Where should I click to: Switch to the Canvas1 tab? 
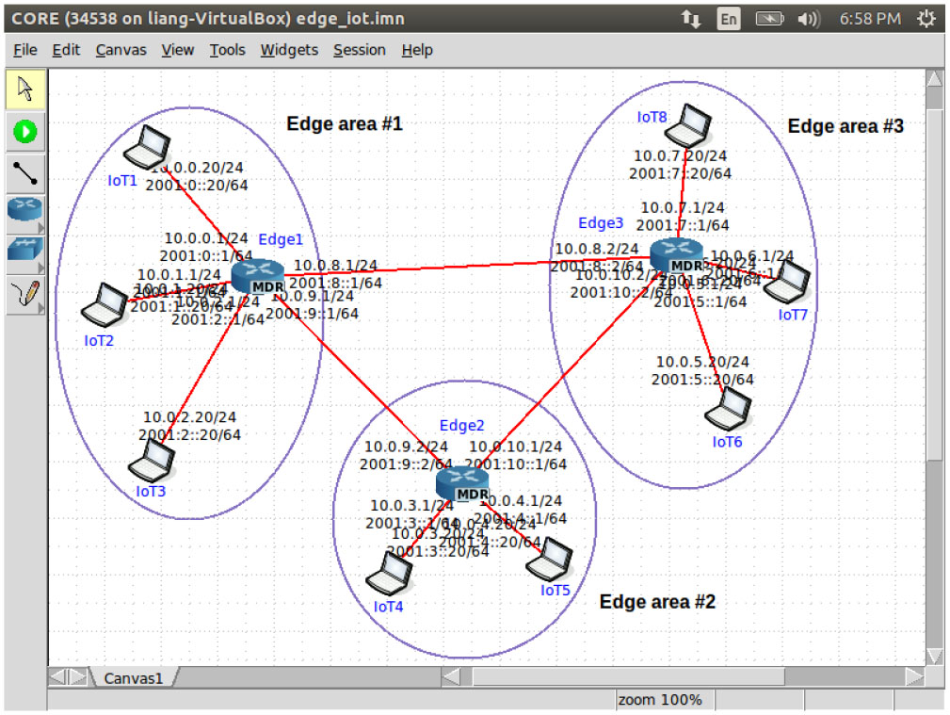click(x=133, y=677)
